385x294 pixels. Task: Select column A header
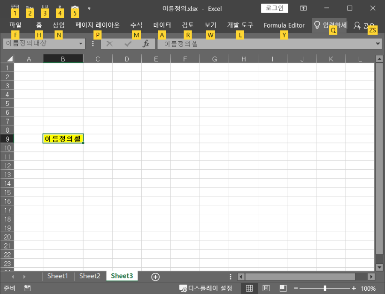pyautogui.click(x=29, y=59)
